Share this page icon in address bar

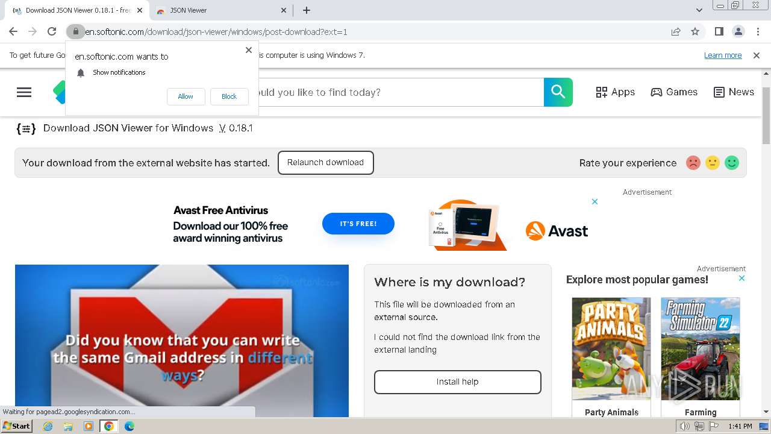(676, 31)
